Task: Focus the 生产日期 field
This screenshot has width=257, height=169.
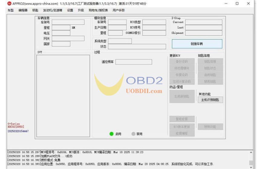Action: pos(117,28)
